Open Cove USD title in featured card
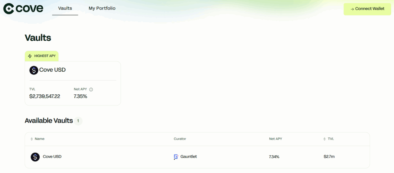This screenshot has width=394, height=173. click(x=52, y=70)
